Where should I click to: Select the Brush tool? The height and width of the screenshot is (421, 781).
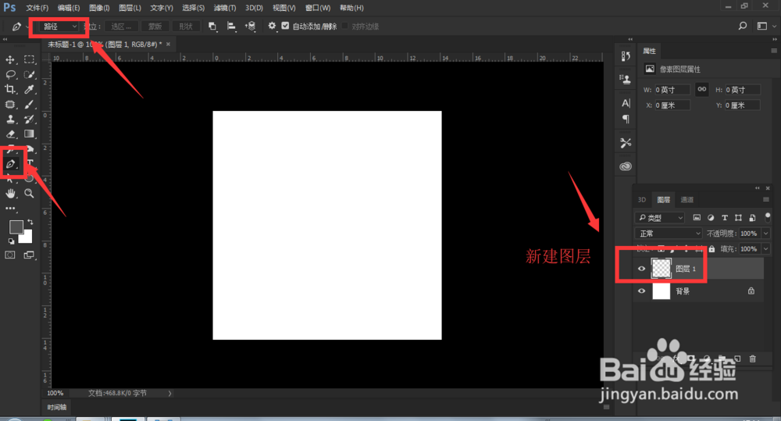(x=30, y=105)
